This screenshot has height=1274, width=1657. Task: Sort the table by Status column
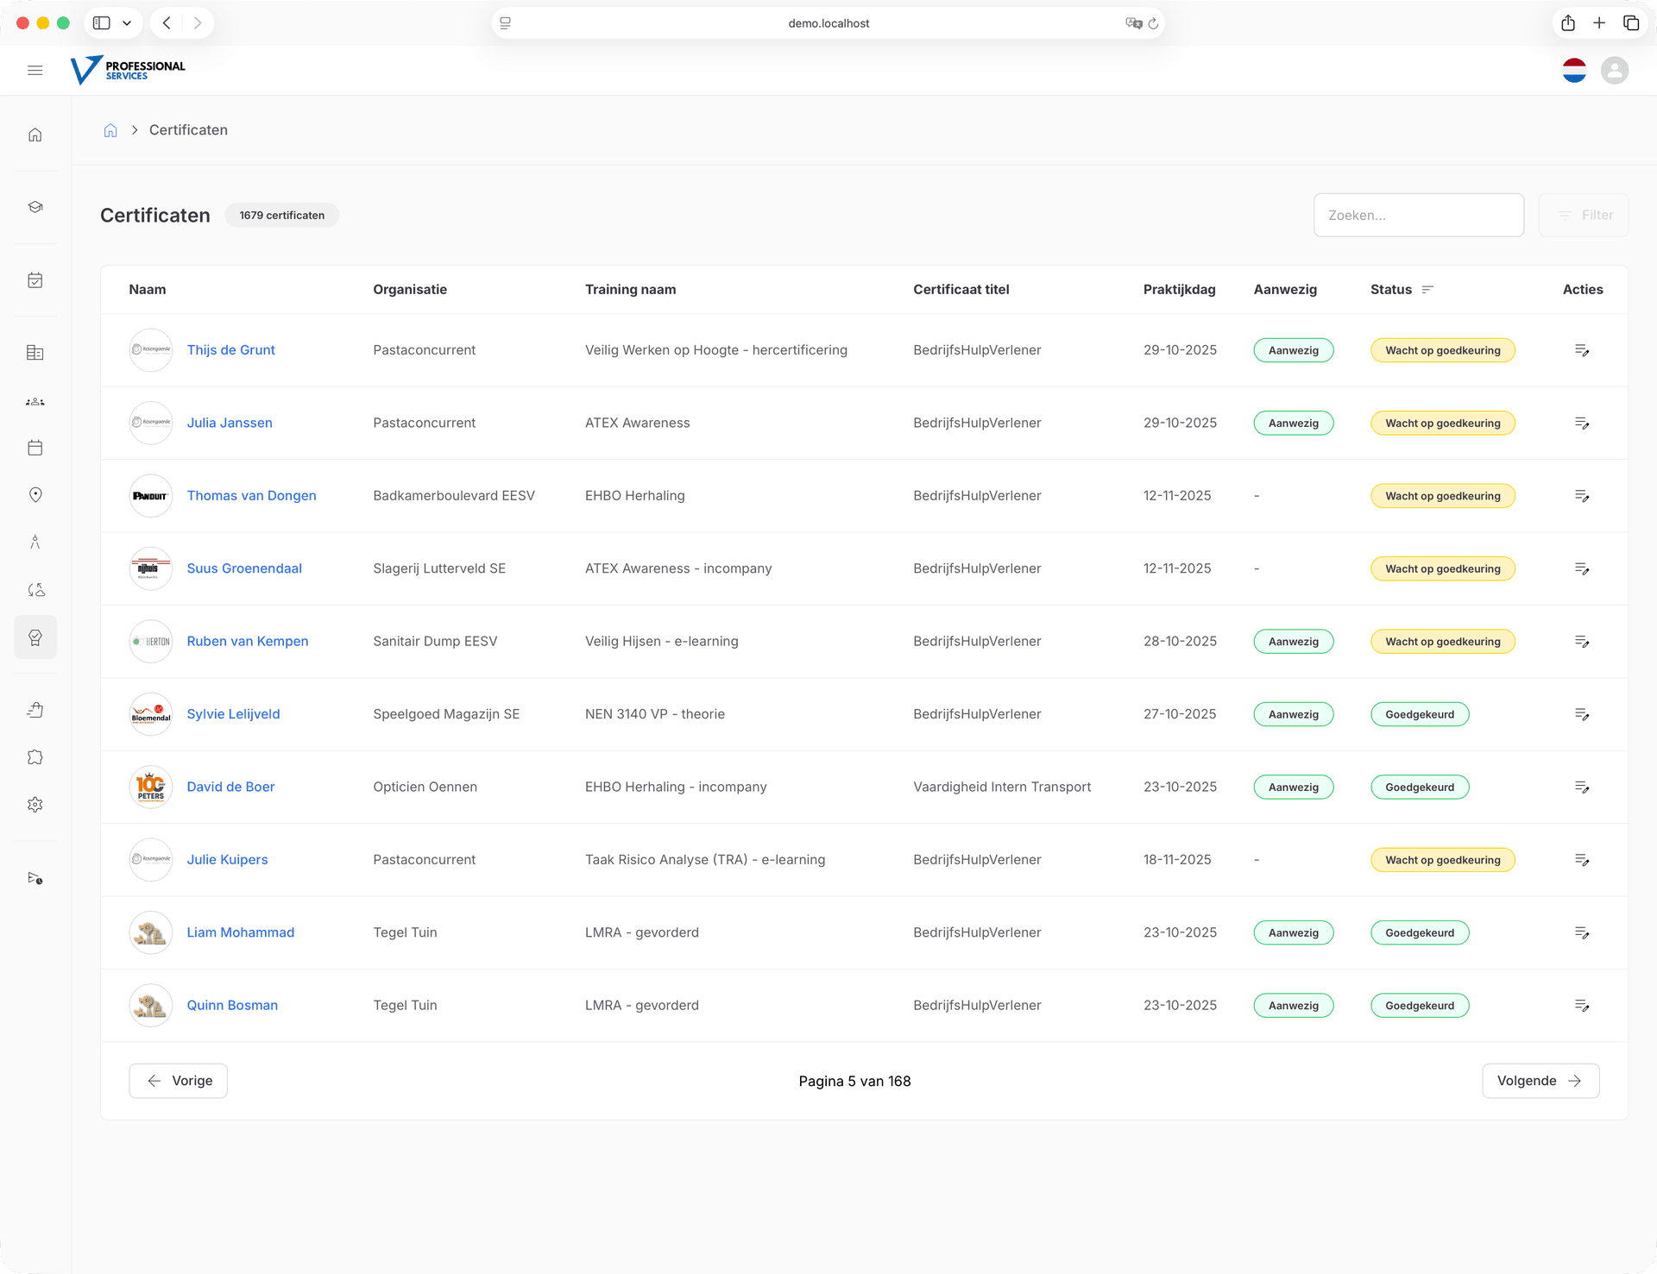1427,290
